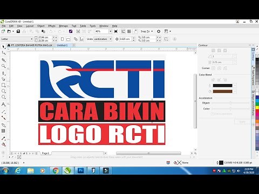Image resolution: width=259 pixels, height=194 pixels.
Task: Click the Search Content icon
Action: (x=71, y=31)
